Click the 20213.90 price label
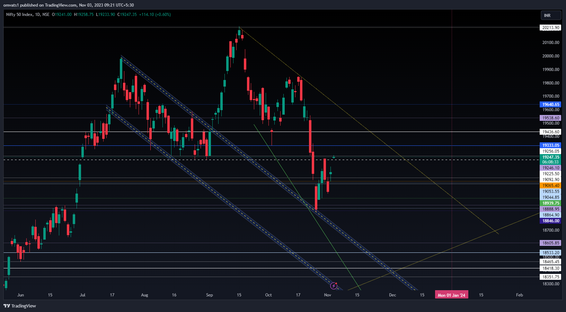566x312 pixels. pyautogui.click(x=550, y=28)
